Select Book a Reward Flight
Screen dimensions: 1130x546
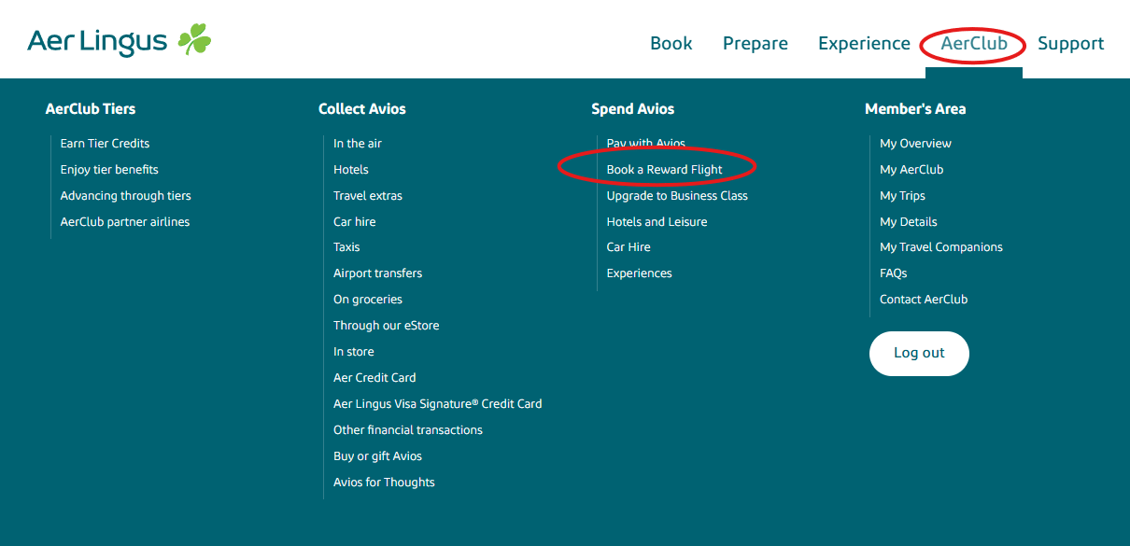[665, 170]
